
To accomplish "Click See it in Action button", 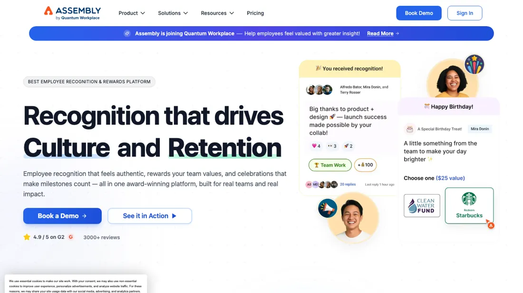I will [x=149, y=216].
